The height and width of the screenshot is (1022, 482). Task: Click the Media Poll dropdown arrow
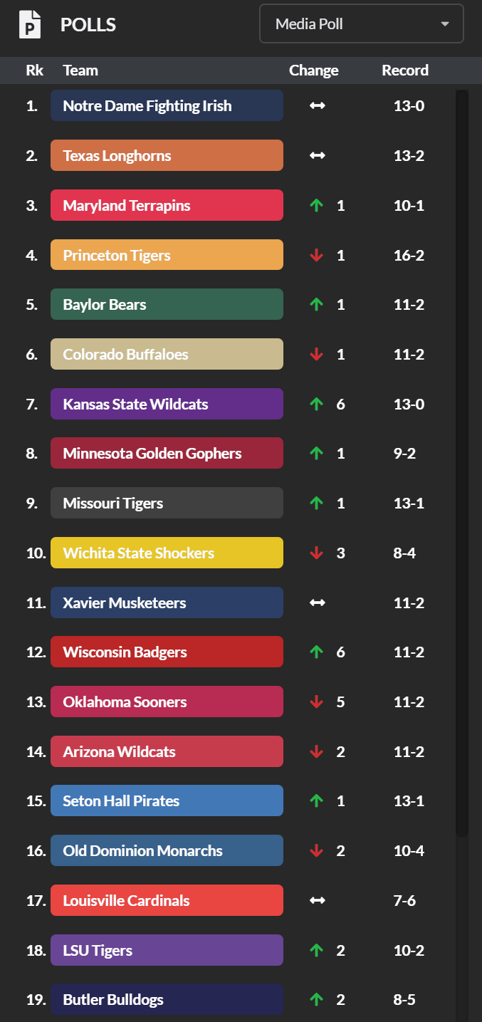[x=445, y=24]
